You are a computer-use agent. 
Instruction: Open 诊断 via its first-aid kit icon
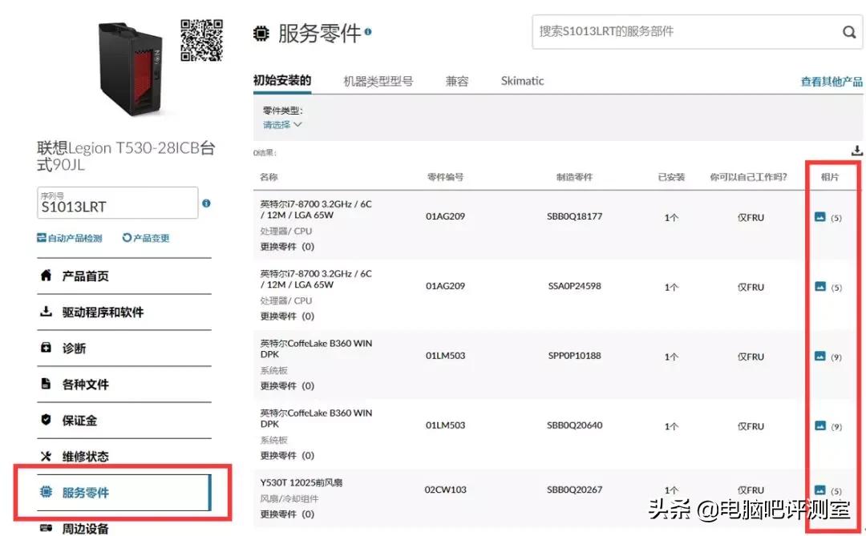tap(46, 349)
